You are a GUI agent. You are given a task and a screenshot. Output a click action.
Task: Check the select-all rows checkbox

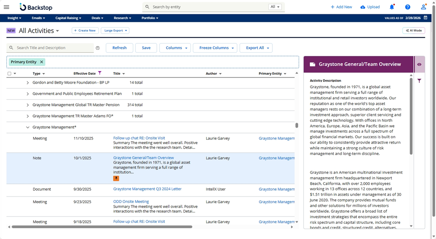click(x=9, y=73)
